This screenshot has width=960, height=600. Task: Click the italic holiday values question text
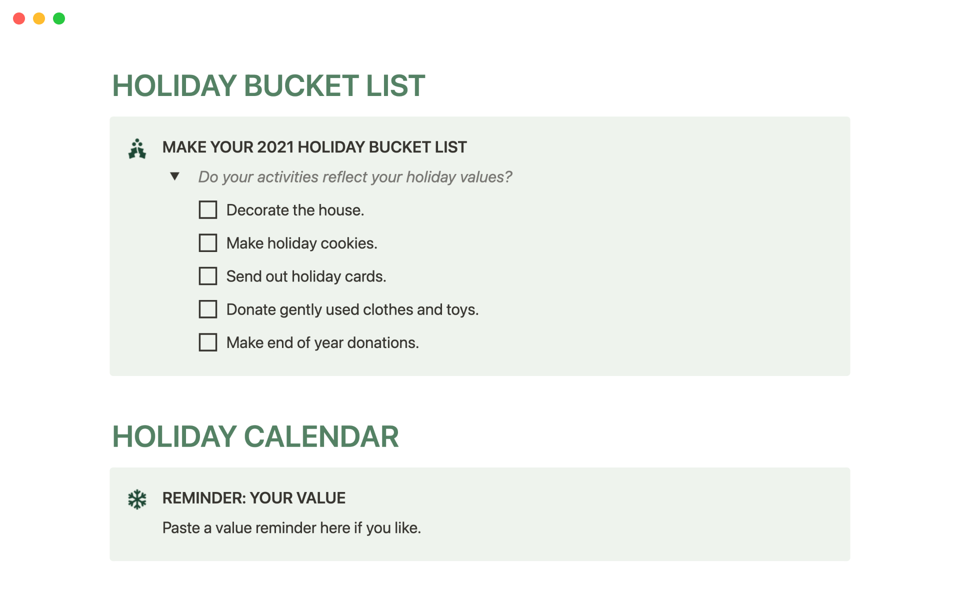[355, 177]
